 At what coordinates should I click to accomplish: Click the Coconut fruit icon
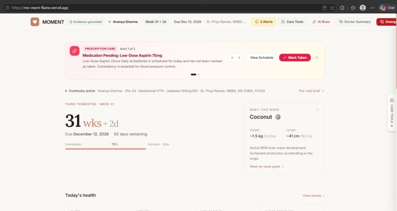click(x=278, y=117)
